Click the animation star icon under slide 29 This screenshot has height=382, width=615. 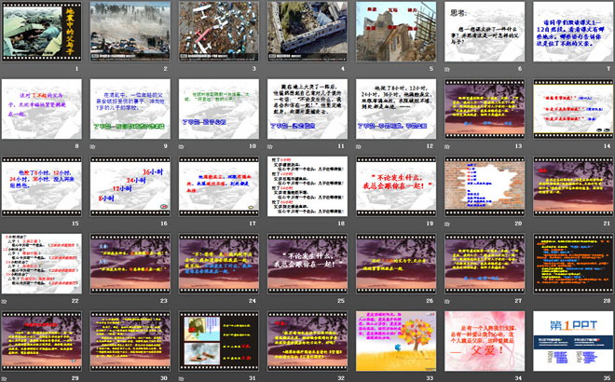pyautogui.click(x=6, y=377)
